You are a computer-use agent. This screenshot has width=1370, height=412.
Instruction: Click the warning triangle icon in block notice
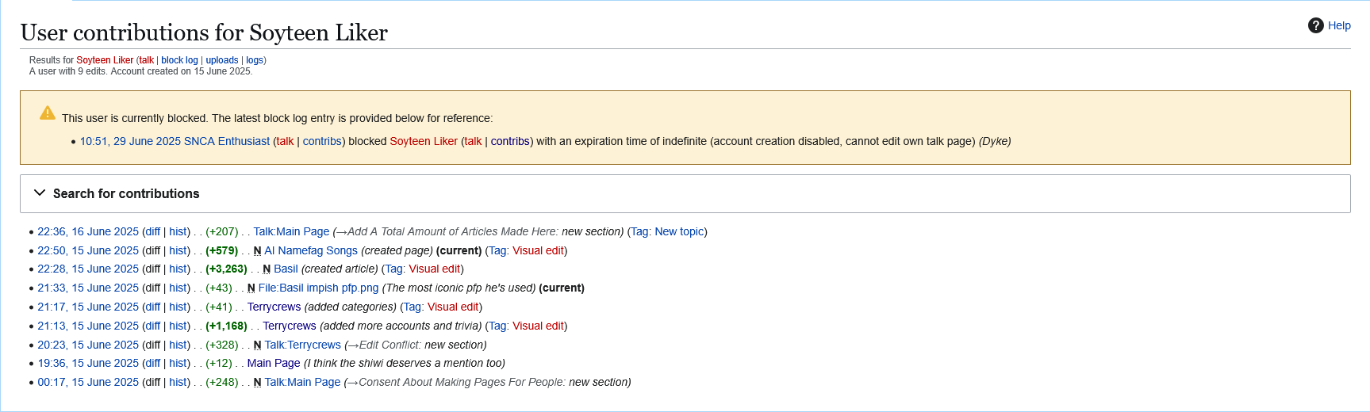[48, 113]
